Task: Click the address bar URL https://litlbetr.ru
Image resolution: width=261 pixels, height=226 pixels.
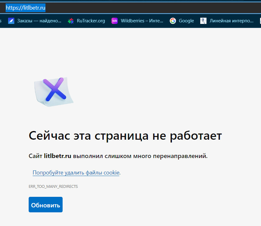Action: click(x=26, y=8)
